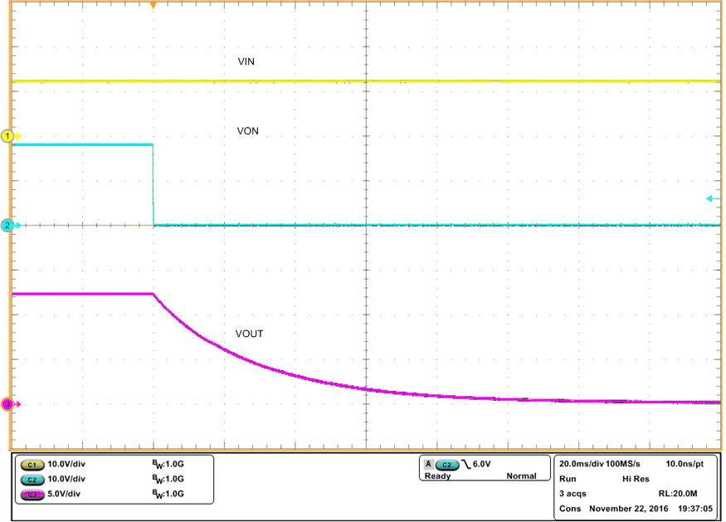Click the A trigger source badge
The width and height of the screenshot is (726, 522).
click(x=428, y=466)
